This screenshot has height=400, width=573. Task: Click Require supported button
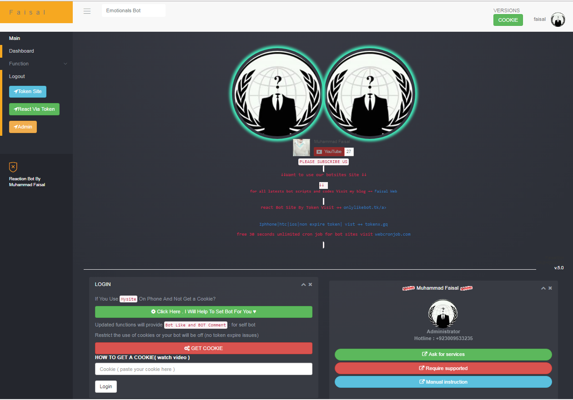443,368
